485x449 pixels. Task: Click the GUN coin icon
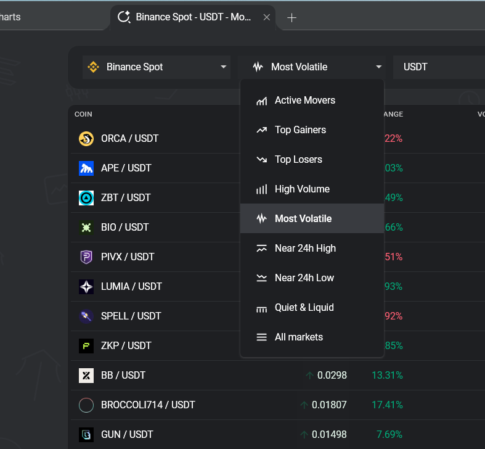86,435
